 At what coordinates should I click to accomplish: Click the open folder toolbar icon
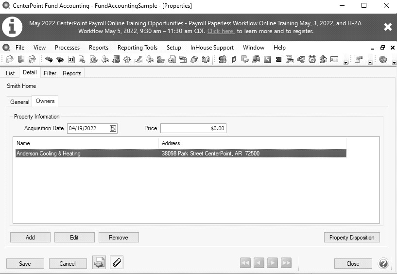tap(10, 59)
